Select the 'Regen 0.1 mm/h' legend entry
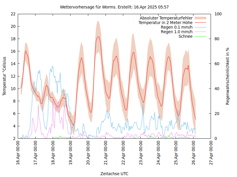The image size is (237, 177). (x=177, y=27)
